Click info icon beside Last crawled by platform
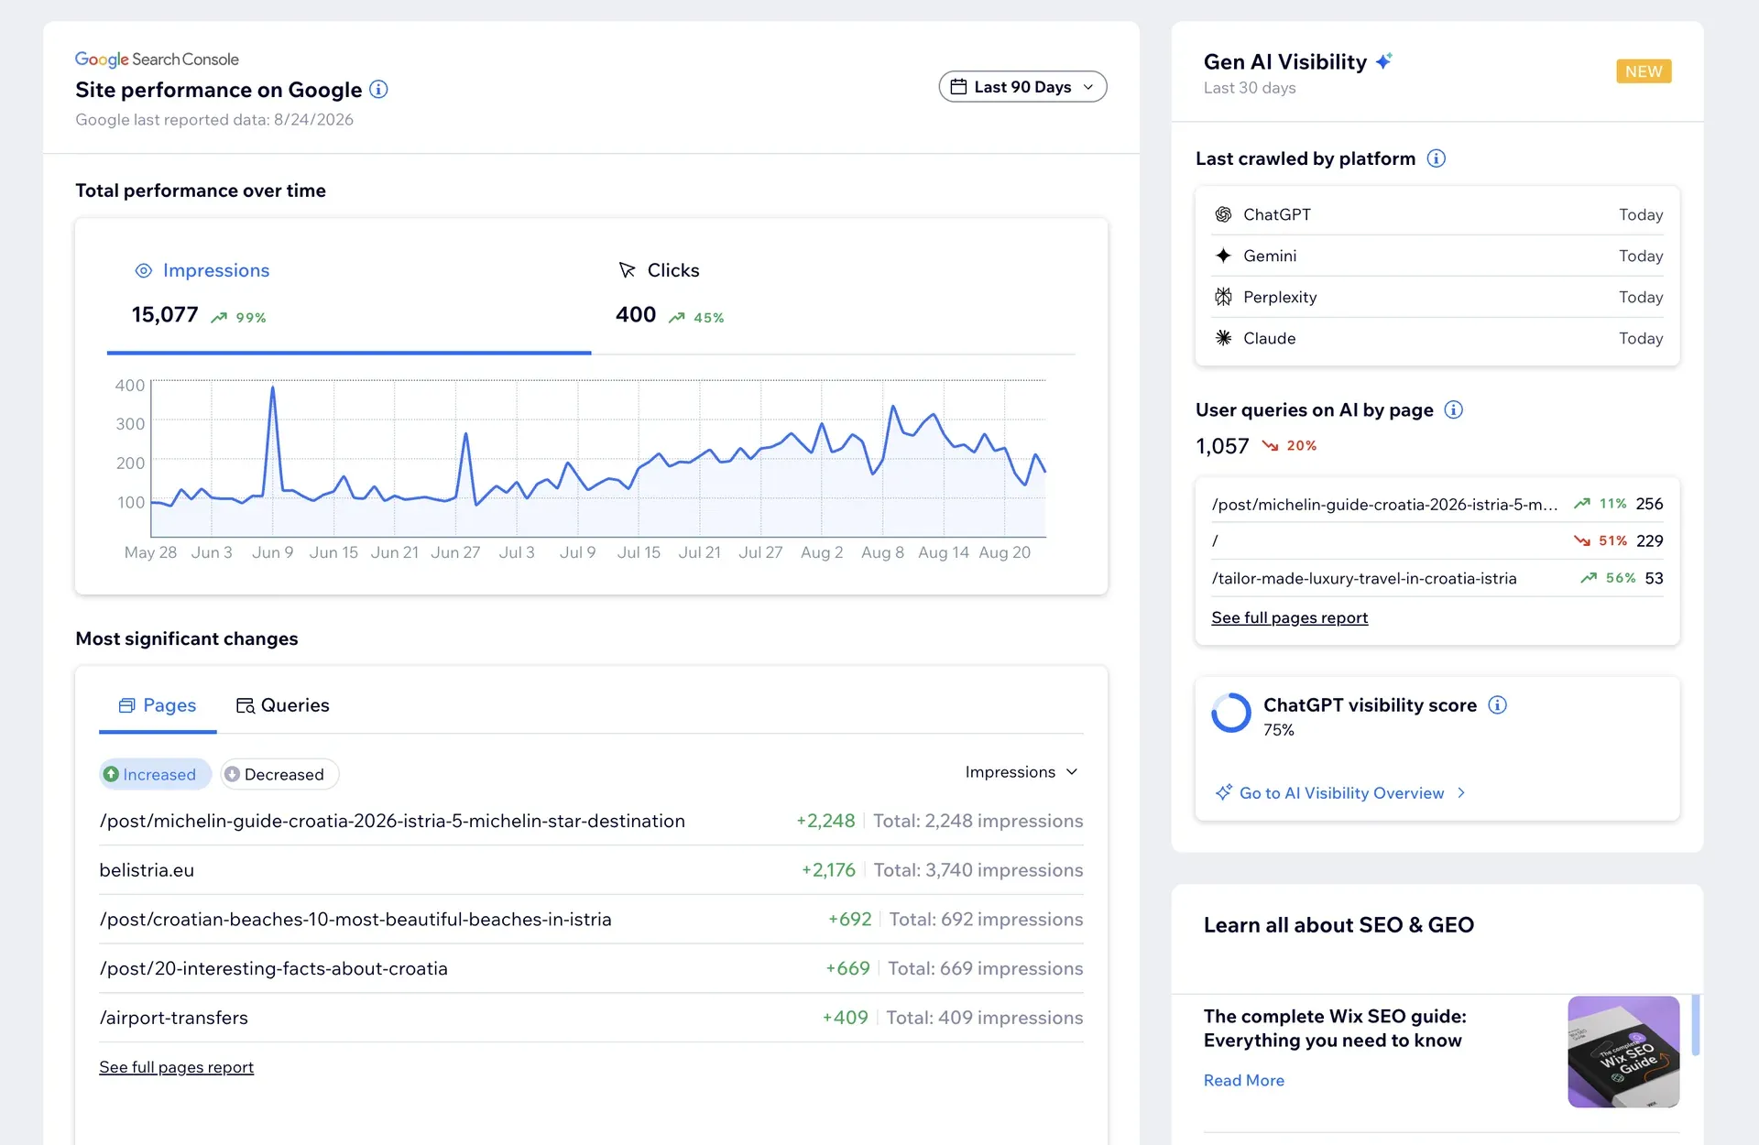1759x1145 pixels. click(1437, 158)
